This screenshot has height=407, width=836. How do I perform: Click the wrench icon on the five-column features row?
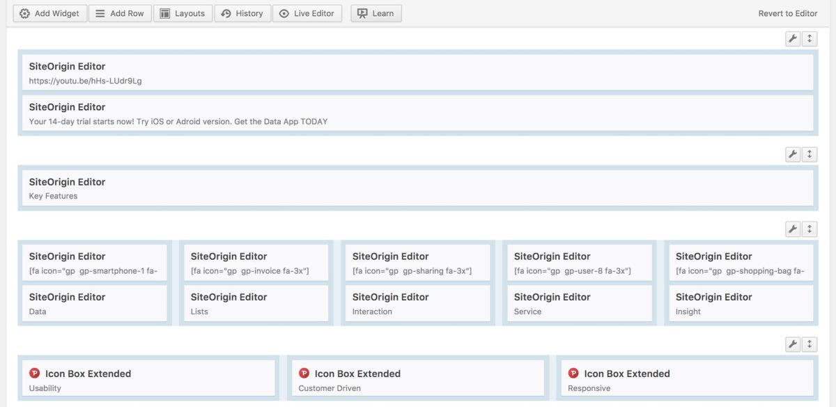click(x=792, y=229)
